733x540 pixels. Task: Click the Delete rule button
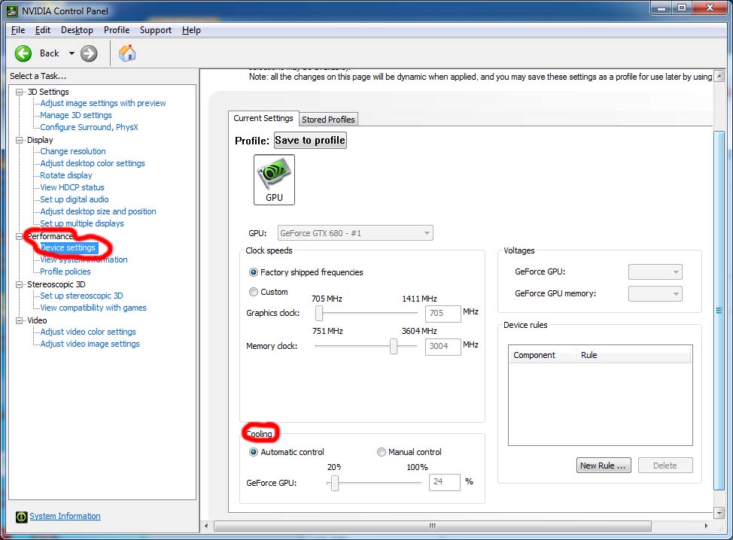coord(665,466)
